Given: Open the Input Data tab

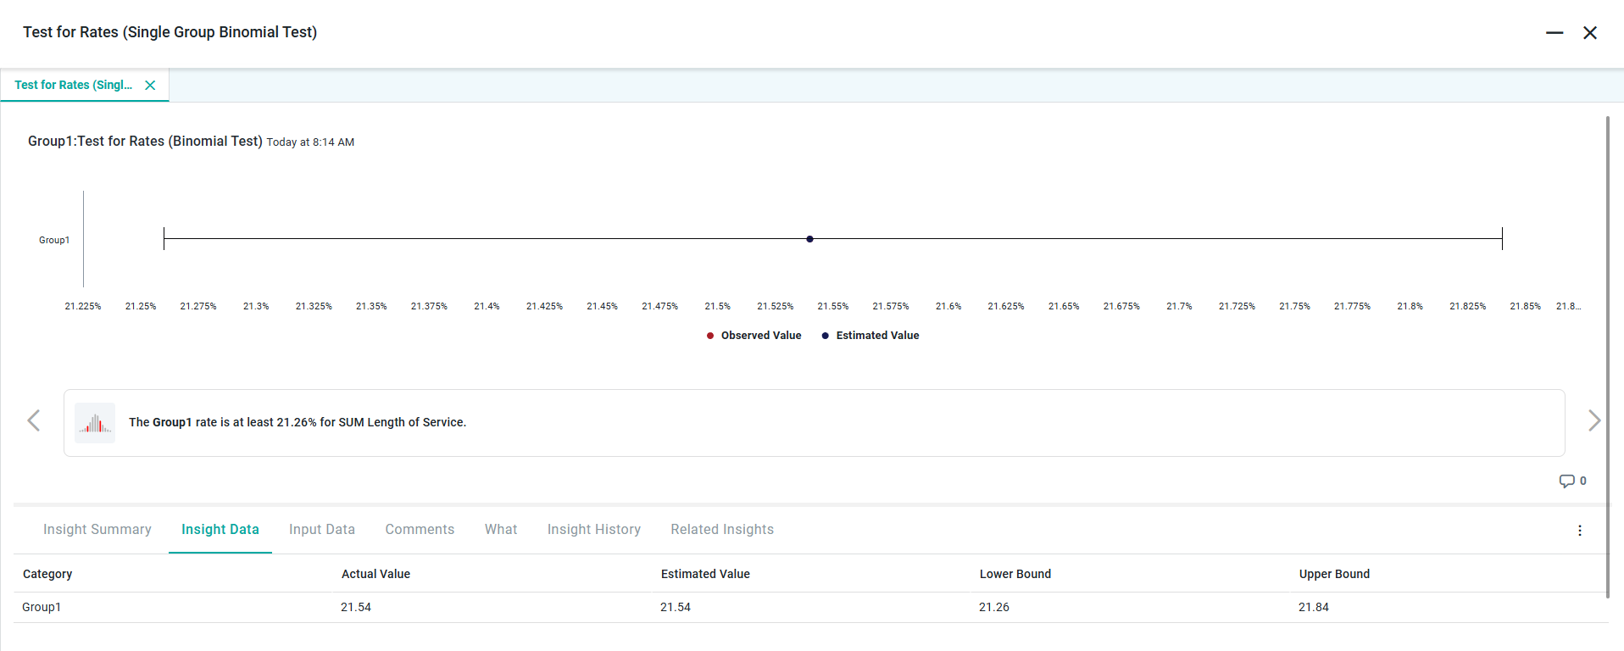Looking at the screenshot, I should pyautogui.click(x=322, y=530).
